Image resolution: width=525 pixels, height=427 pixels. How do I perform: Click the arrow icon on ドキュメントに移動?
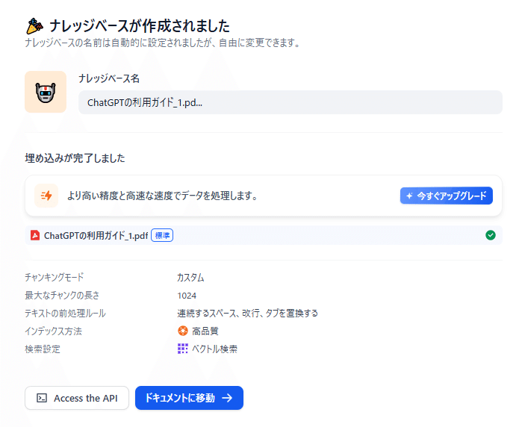227,398
